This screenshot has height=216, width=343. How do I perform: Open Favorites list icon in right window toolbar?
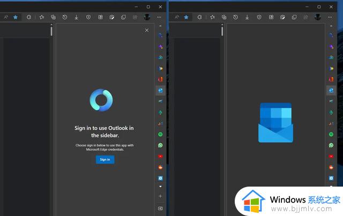tap(212, 17)
